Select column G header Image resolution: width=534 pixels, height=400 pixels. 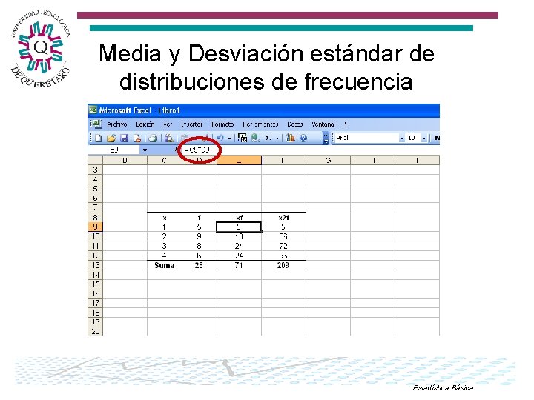click(329, 160)
